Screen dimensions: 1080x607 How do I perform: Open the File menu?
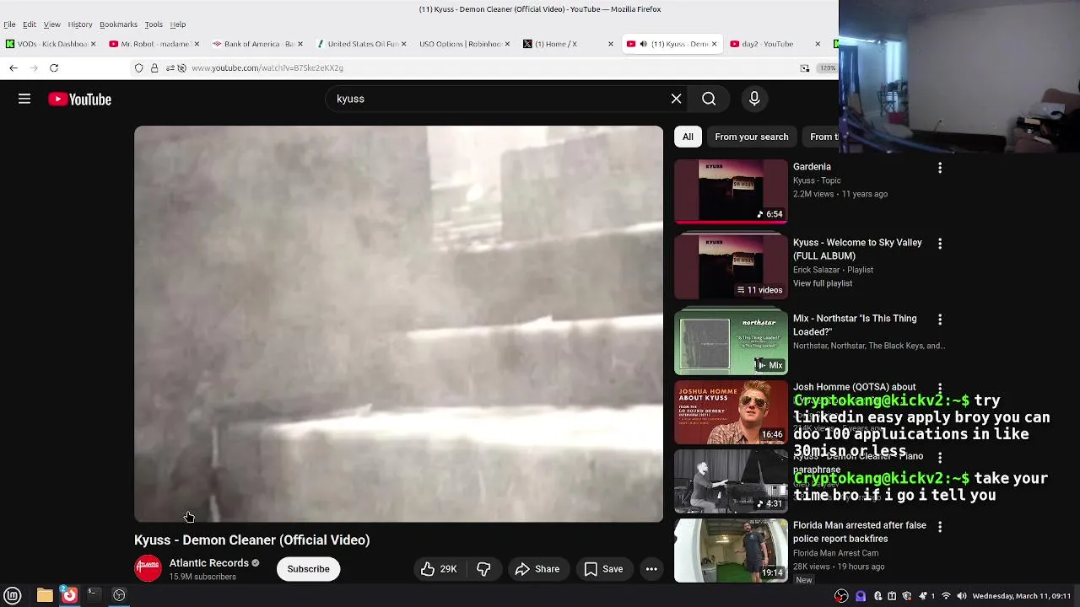point(9,24)
